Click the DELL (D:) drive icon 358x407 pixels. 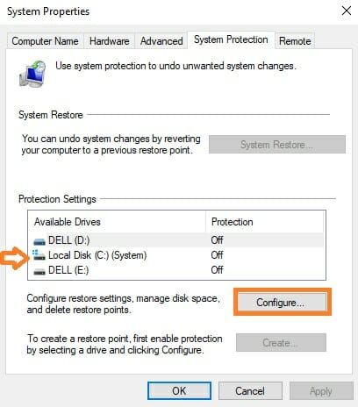tap(39, 241)
